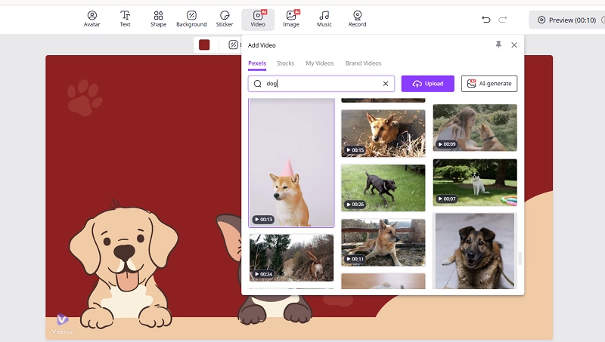The height and width of the screenshot is (342, 605).
Task: Select the cartoon puppy on canvas
Action: pos(123,263)
